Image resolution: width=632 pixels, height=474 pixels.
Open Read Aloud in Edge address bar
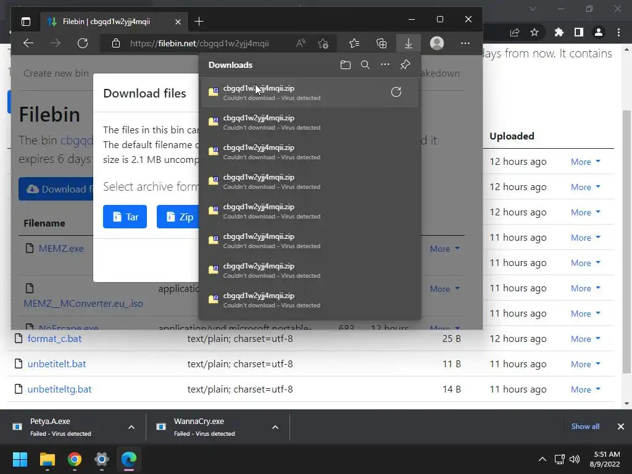tap(301, 43)
